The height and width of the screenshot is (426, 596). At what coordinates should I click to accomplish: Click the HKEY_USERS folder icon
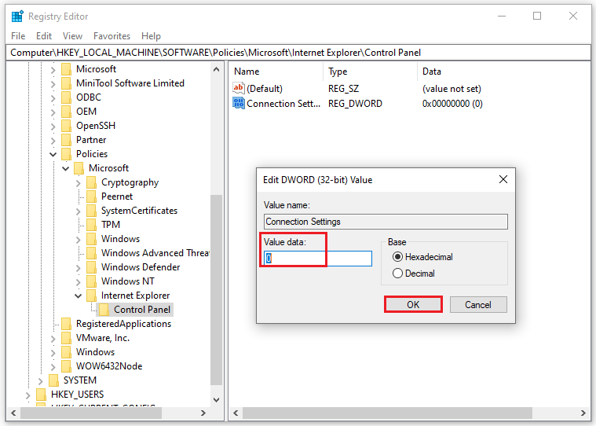[41, 395]
